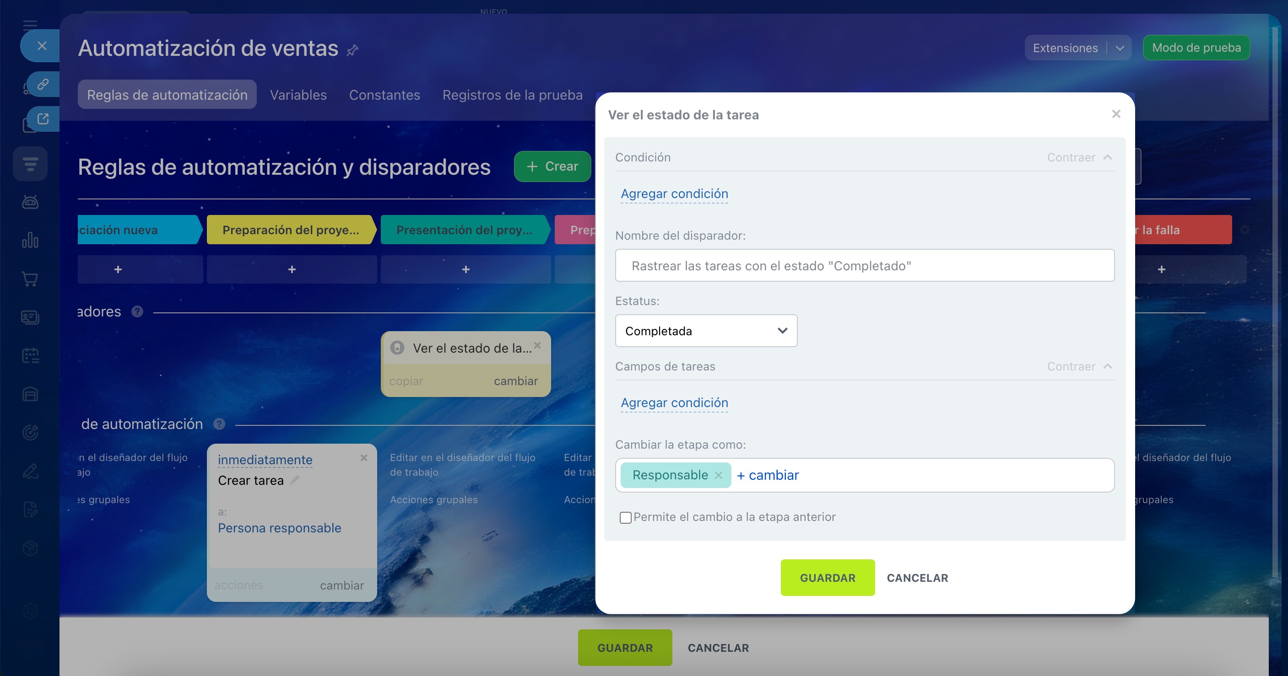Remove the Responsable stage tag
Viewport: 1288px width, 676px height.
[719, 475]
